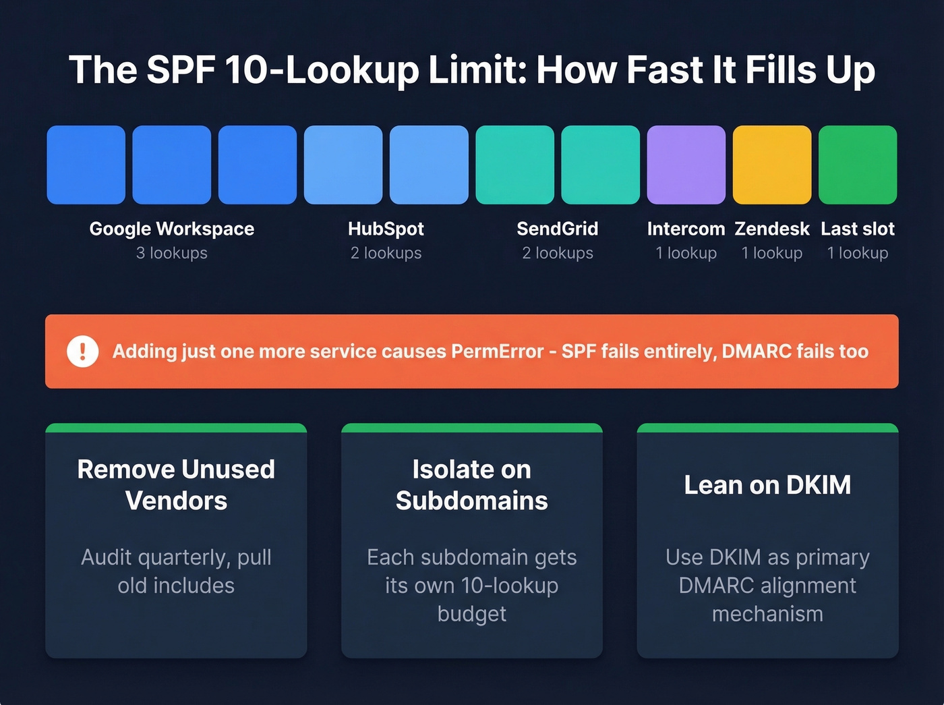The height and width of the screenshot is (705, 944).
Task: Click the Isolate on Subdomains heading
Action: 471,484
